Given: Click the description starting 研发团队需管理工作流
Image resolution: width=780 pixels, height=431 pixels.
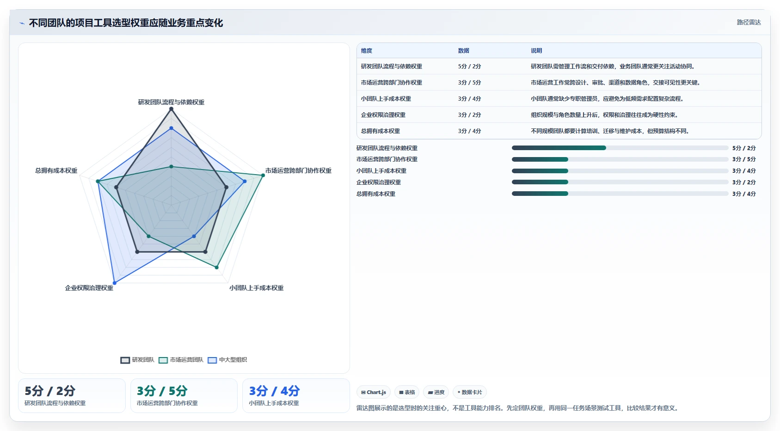Looking at the screenshot, I should [614, 67].
